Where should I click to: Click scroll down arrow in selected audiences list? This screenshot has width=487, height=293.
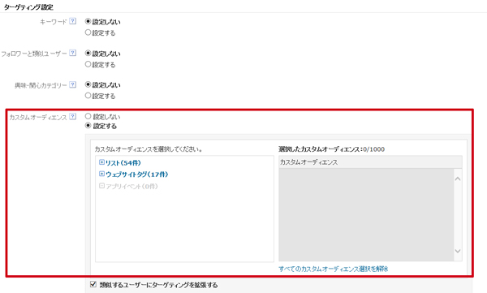click(x=458, y=251)
